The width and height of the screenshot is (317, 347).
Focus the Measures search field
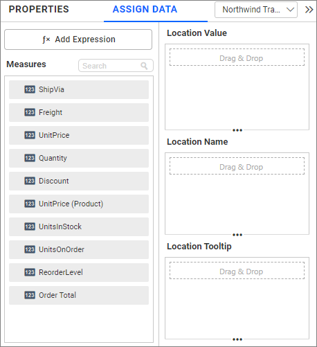coord(116,66)
